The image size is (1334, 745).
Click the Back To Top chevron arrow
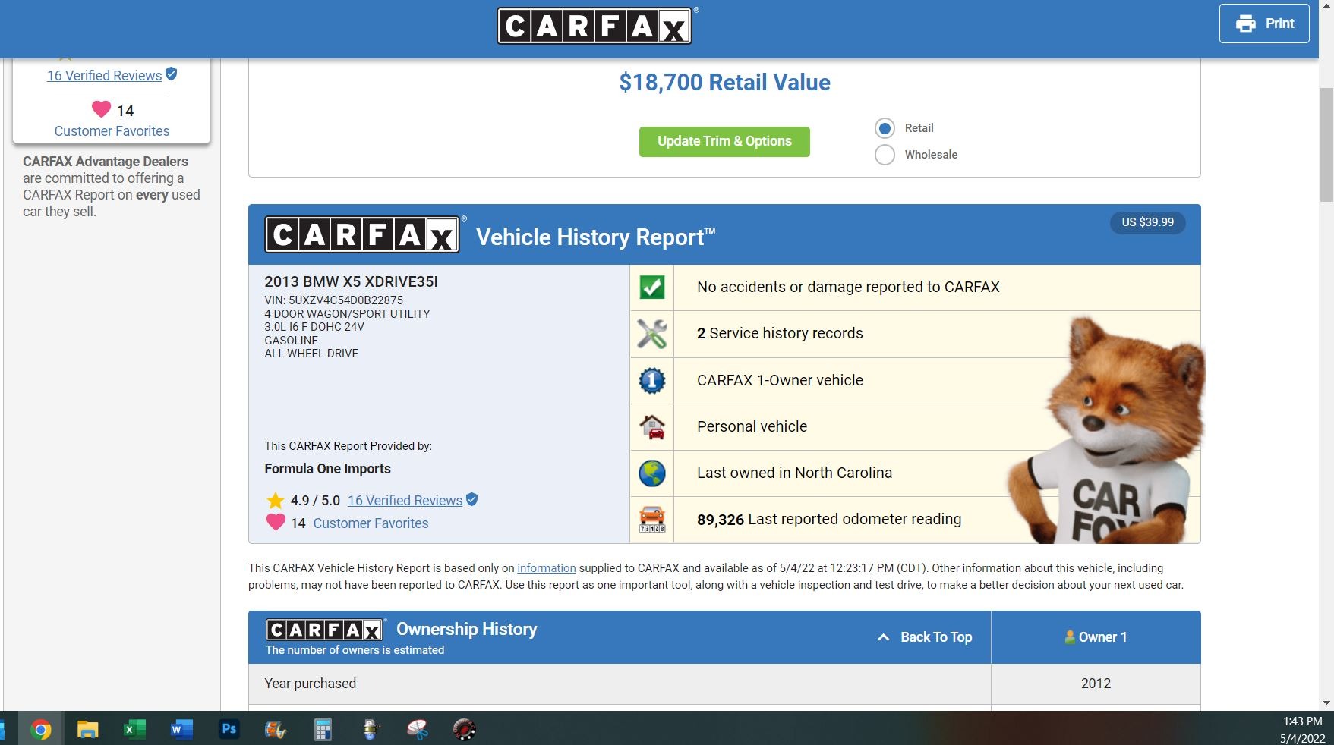click(883, 637)
